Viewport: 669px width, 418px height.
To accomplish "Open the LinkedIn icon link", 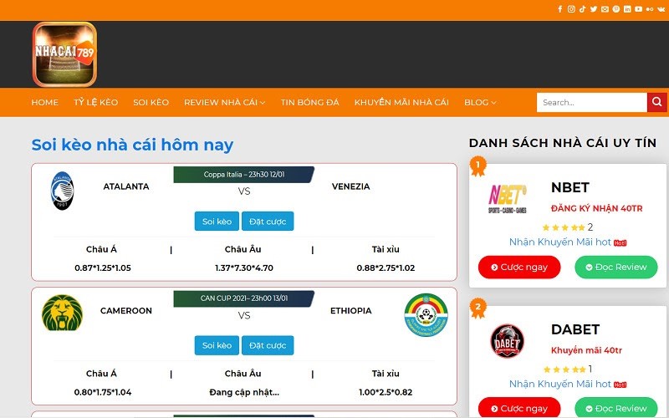I will coord(626,9).
